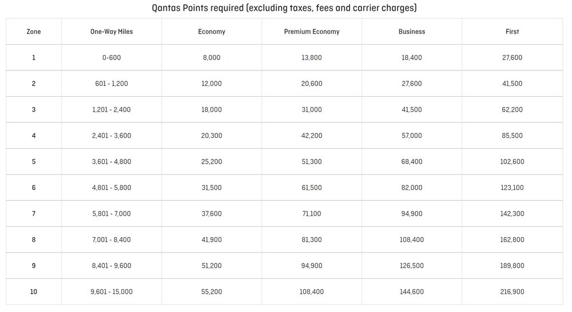This screenshot has width=572, height=312.
Task: Click the 37,600 Economy points cell
Action: pos(212,214)
